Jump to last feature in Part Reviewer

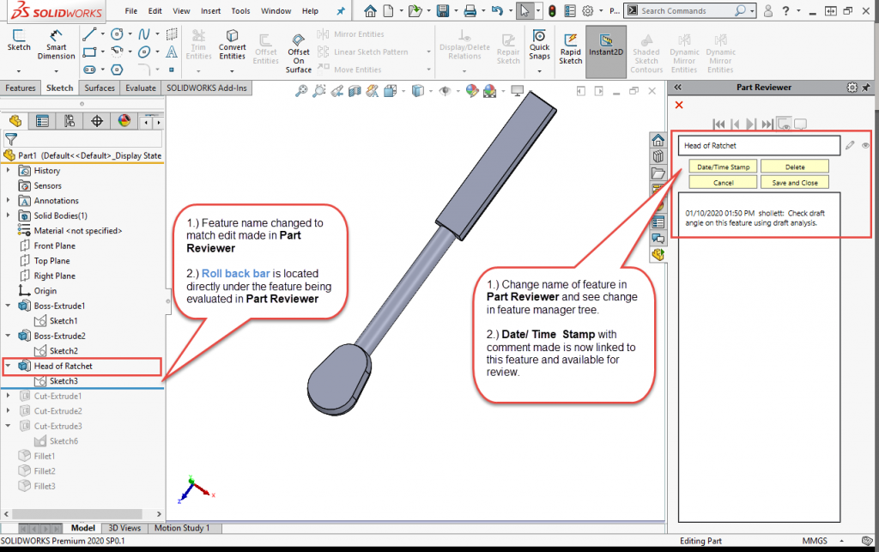tap(767, 124)
